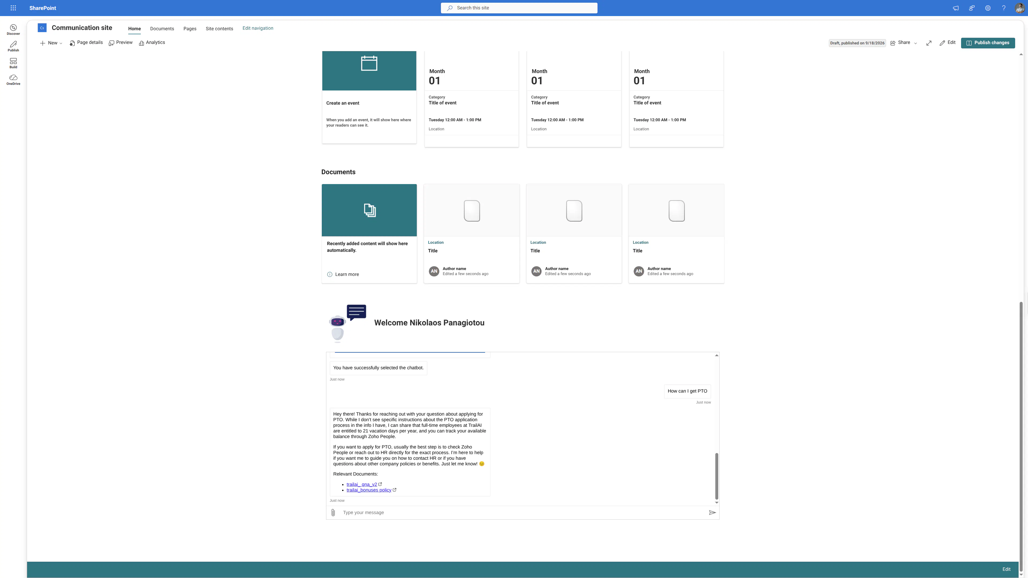Click the Edit button in the footer

1007,570
